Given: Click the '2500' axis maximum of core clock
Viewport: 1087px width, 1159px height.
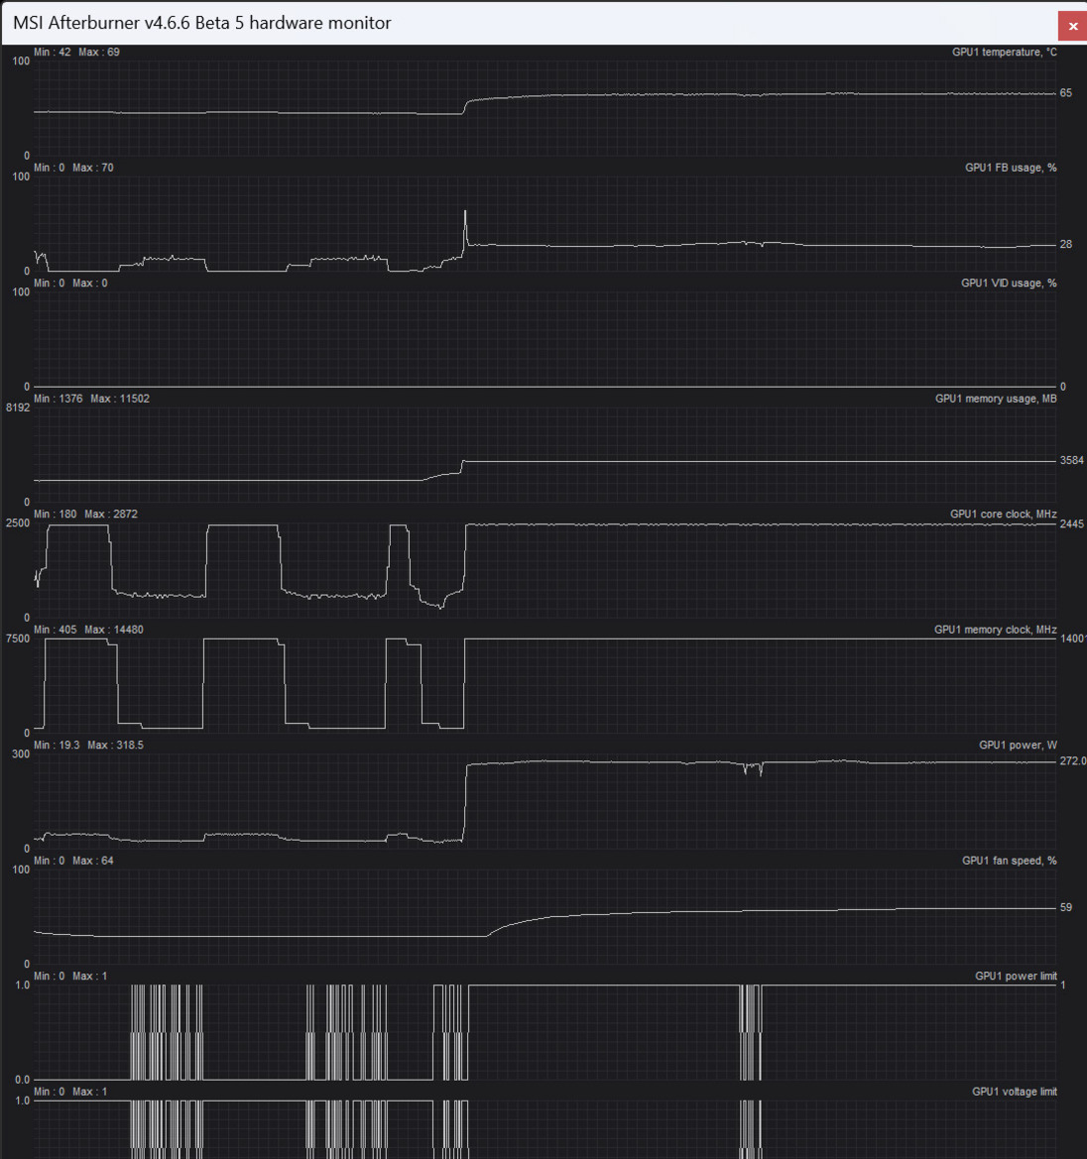Looking at the screenshot, I should click(x=18, y=522).
